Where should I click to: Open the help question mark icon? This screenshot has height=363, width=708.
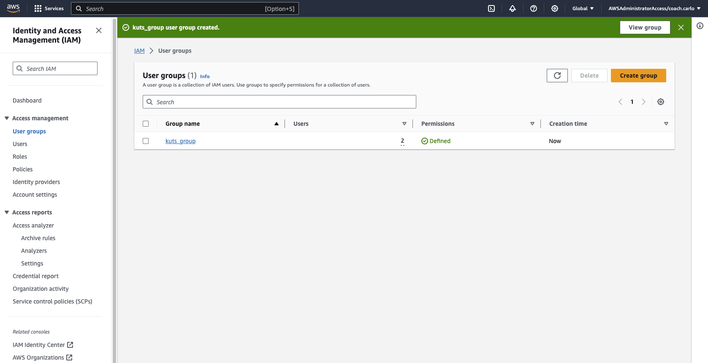[x=534, y=8]
